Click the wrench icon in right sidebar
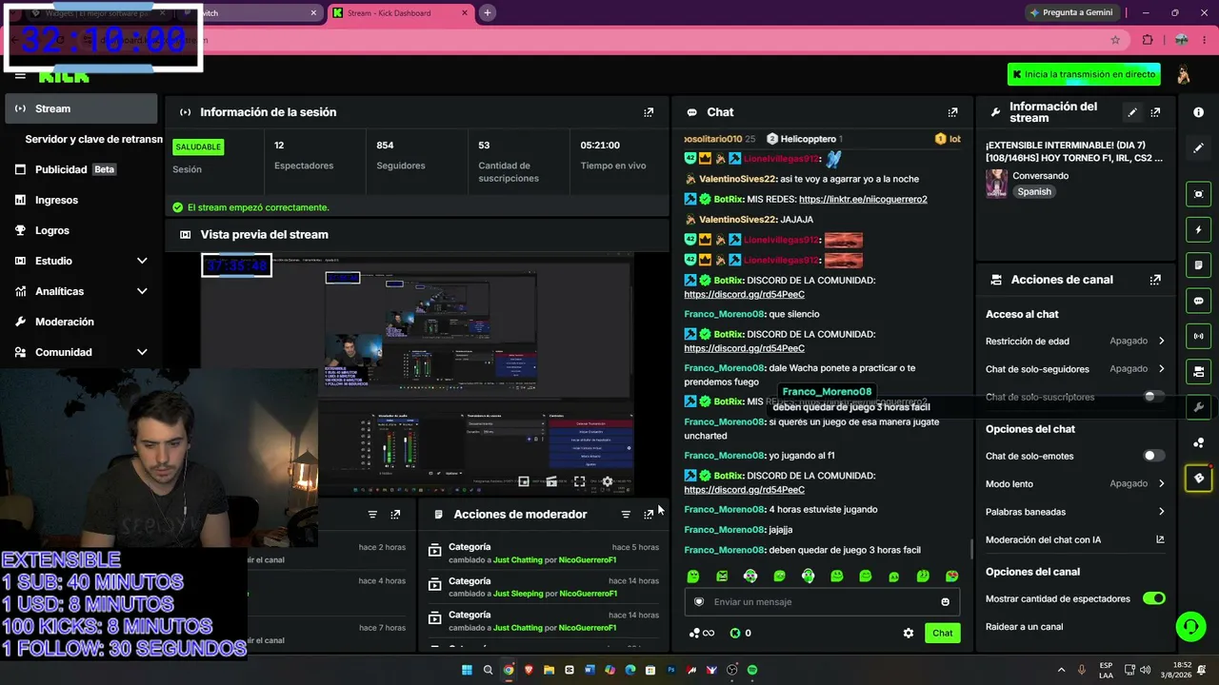Viewport: 1219px width, 685px height. pyautogui.click(x=1198, y=407)
